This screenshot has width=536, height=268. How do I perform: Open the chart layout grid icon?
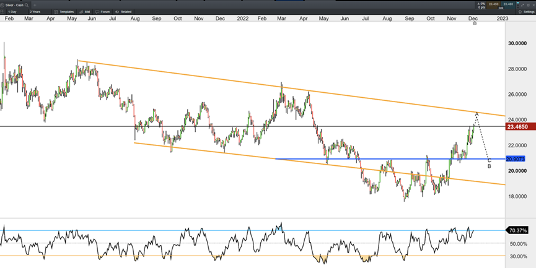[2, 12]
